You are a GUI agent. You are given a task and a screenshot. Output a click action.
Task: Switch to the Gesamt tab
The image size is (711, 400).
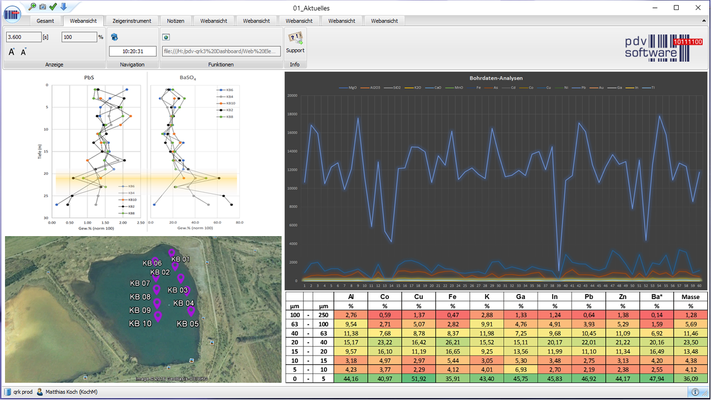tap(46, 21)
